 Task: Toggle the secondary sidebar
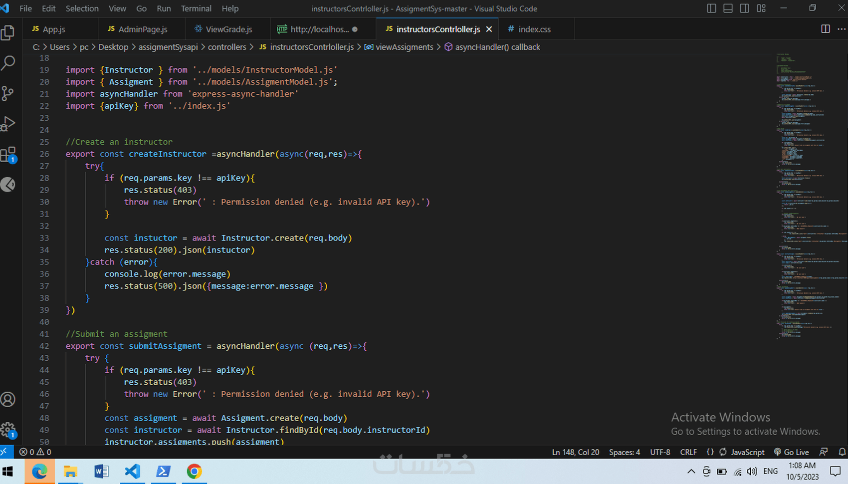click(x=744, y=8)
